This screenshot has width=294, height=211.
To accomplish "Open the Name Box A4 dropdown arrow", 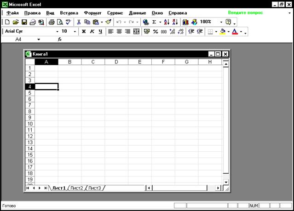I will [x=39, y=40].
